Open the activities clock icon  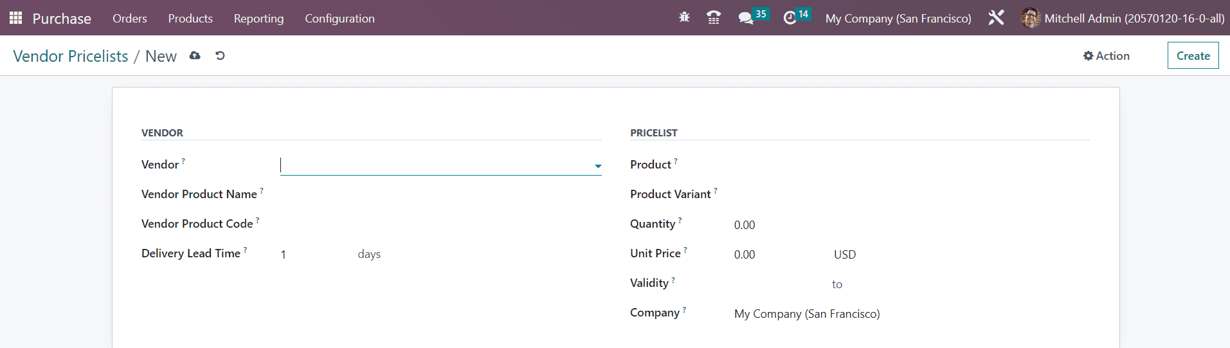790,18
